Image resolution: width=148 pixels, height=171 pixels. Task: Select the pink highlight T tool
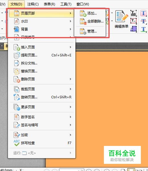click(143, 13)
